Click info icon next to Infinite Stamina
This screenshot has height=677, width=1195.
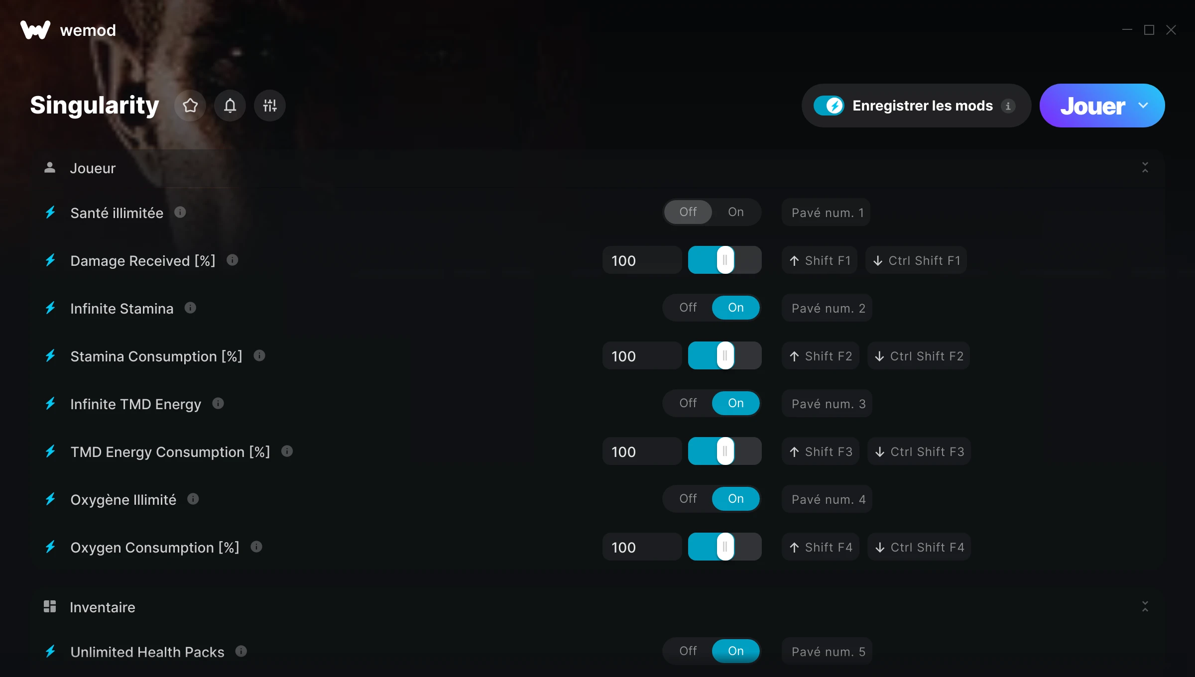(190, 308)
